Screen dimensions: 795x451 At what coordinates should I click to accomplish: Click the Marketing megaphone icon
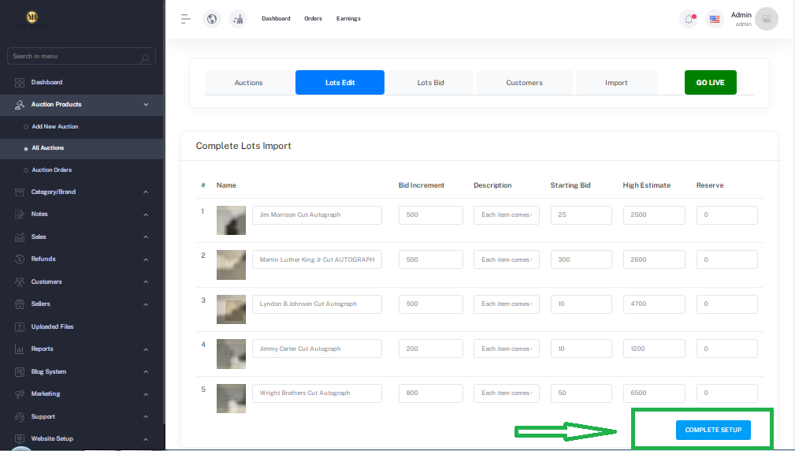pos(20,394)
